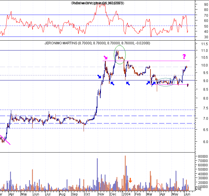Select the teal ellipse around April consolidation
Viewport: 209px width, 196px height.
coord(165,82)
